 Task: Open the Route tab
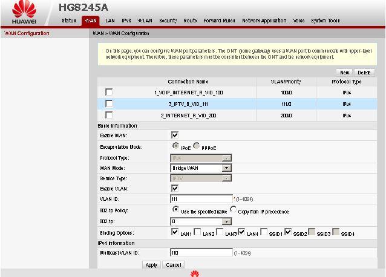click(190, 21)
